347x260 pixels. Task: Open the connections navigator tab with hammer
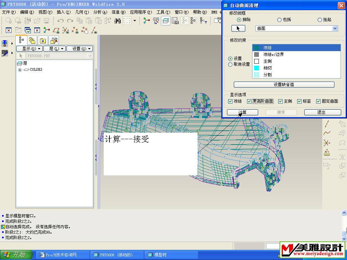pos(54,41)
